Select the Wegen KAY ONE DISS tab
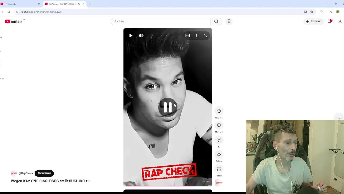 point(64,4)
